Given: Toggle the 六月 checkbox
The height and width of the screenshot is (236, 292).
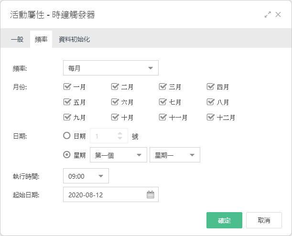Looking at the screenshot, I should pyautogui.click(x=115, y=102).
